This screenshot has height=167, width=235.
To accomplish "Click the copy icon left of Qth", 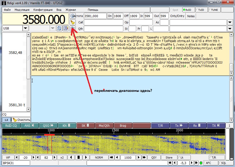I will point(73,28).
